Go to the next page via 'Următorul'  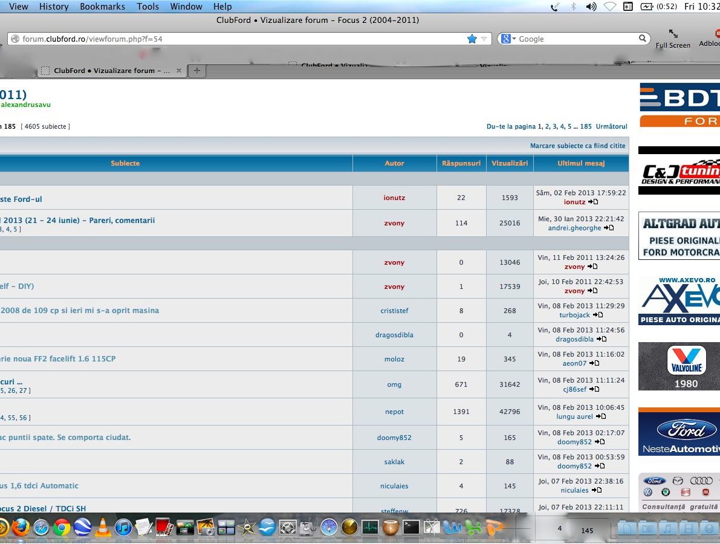[x=611, y=126]
